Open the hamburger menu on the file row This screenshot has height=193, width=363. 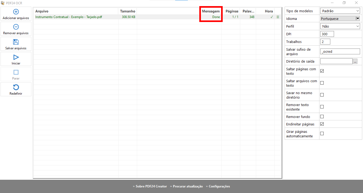click(x=278, y=17)
